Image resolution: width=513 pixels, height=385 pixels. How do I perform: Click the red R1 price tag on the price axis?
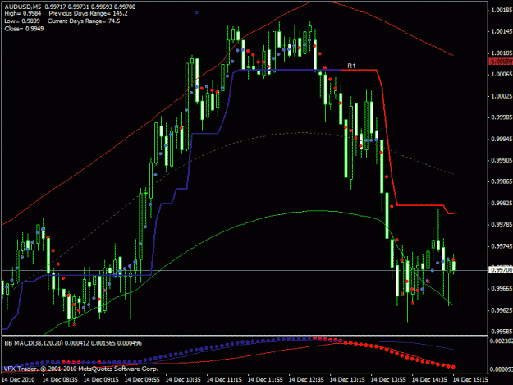pyautogui.click(x=501, y=62)
